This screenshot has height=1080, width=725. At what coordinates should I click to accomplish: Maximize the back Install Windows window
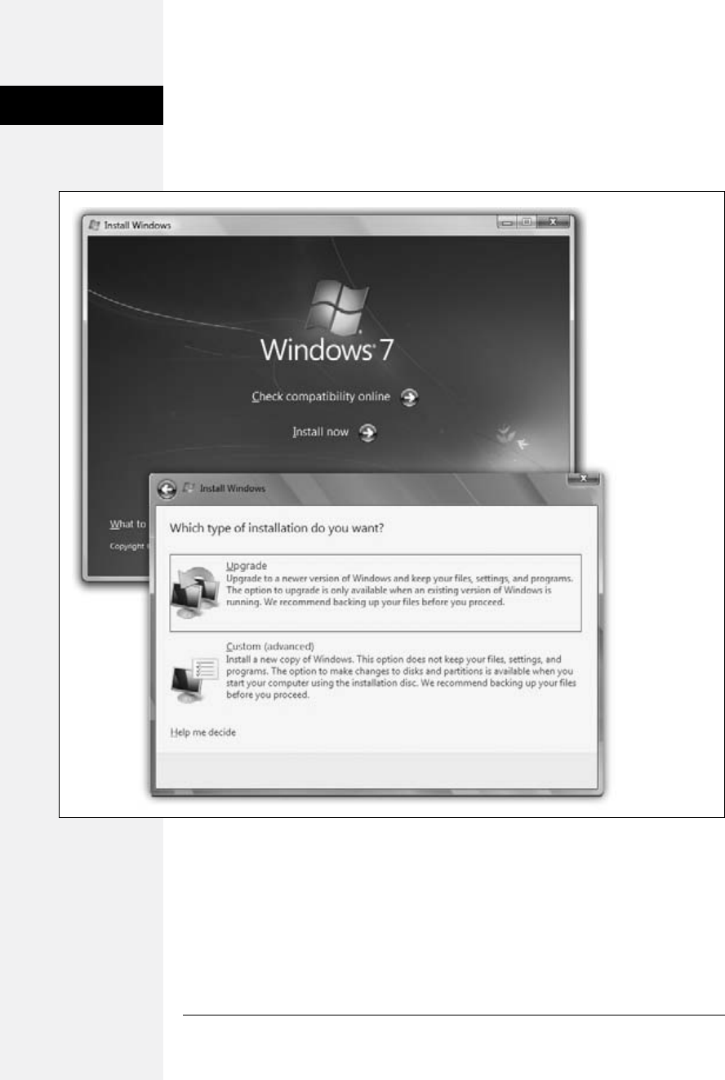[x=527, y=222]
